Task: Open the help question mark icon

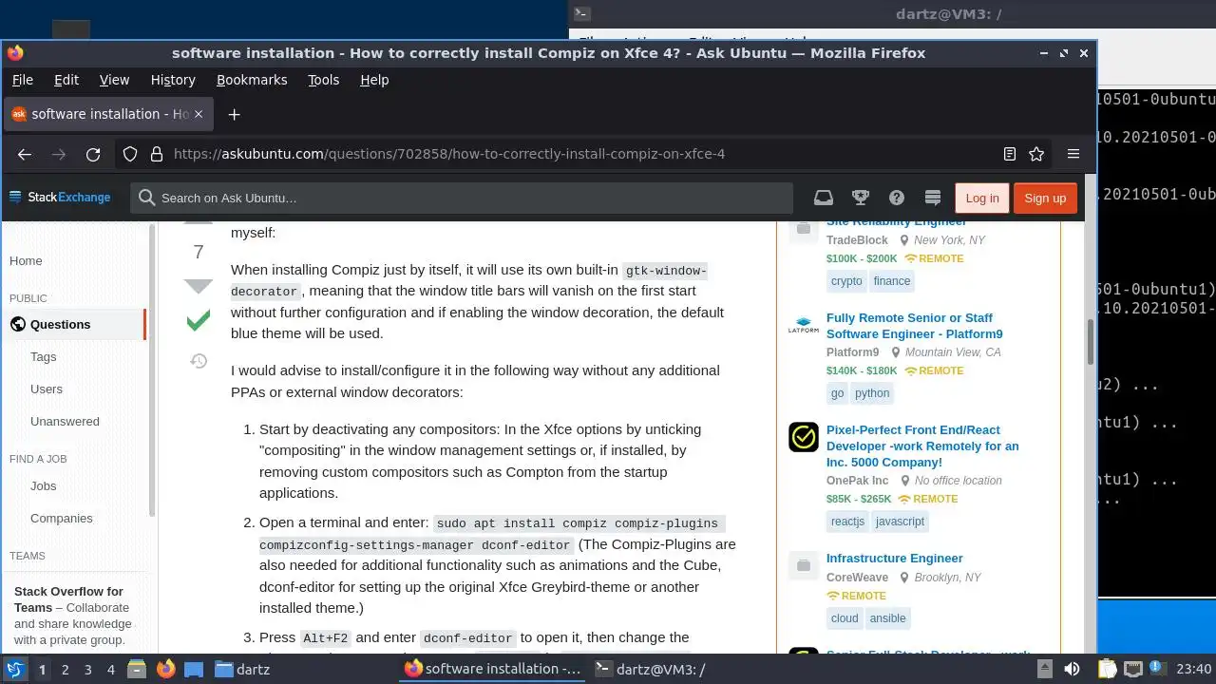Action: pyautogui.click(x=897, y=198)
